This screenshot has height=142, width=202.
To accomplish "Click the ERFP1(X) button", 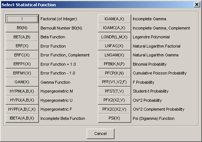I will click(x=22, y=64).
